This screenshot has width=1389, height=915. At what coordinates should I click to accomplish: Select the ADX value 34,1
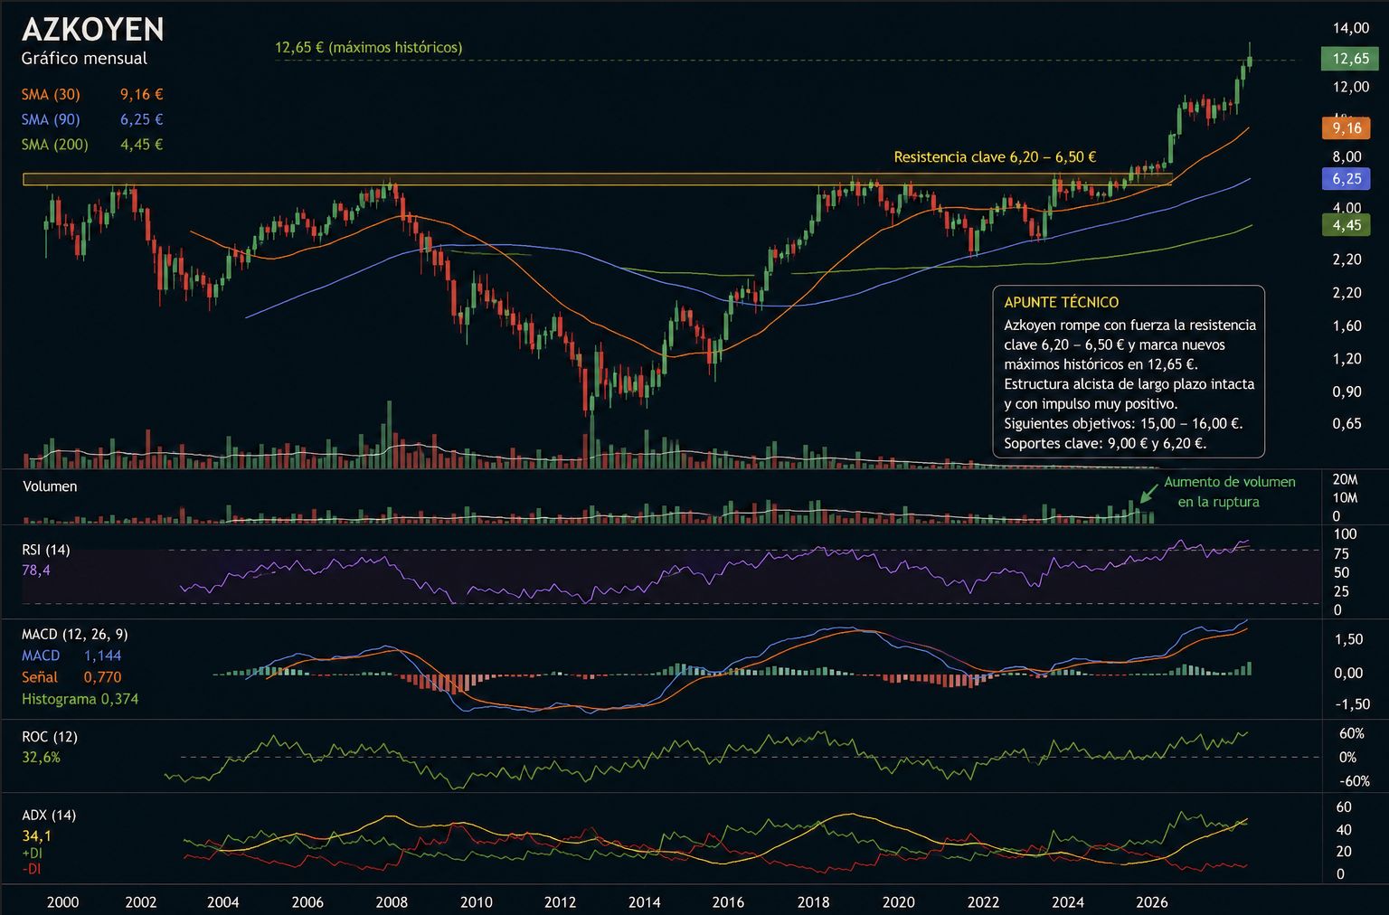tap(36, 836)
